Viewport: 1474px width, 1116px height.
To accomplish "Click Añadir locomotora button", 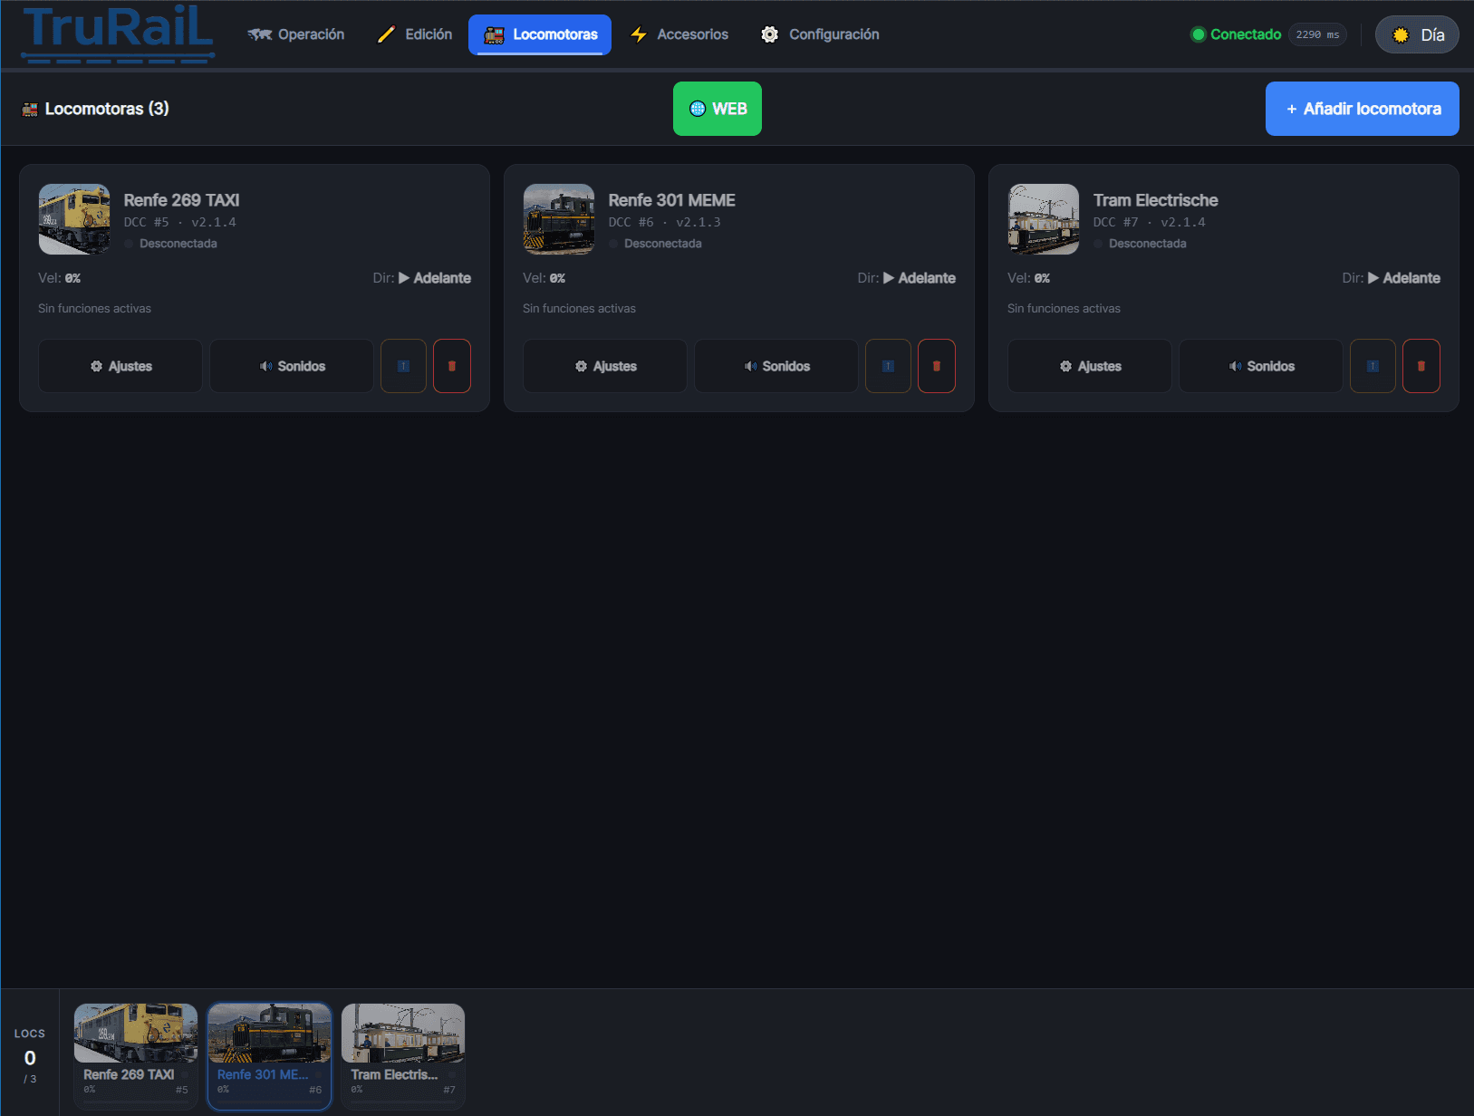I will (x=1363, y=109).
